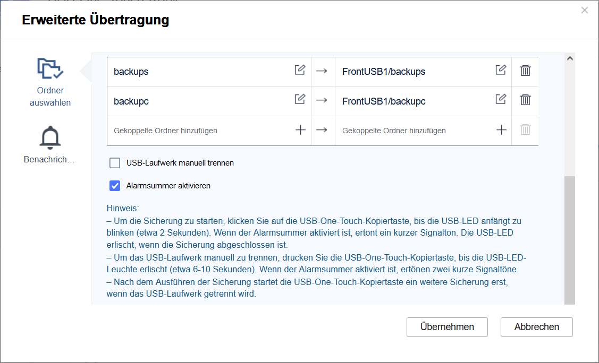Click the Übernehmen button

(x=447, y=327)
